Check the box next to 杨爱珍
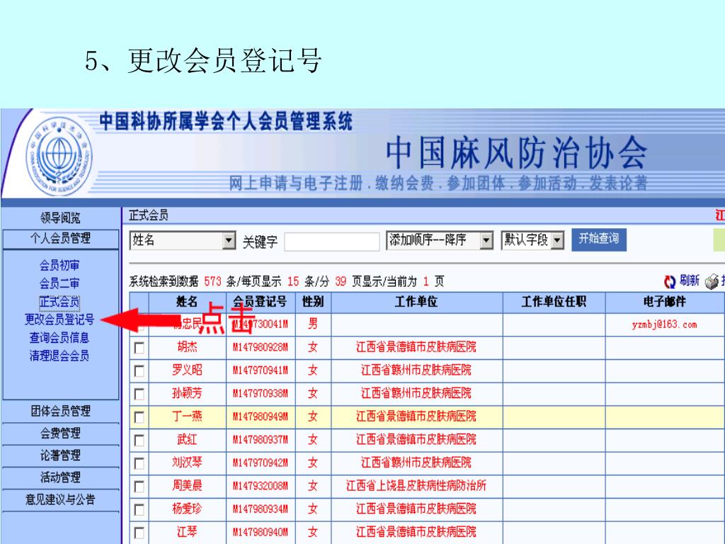Viewport: 725px width, 544px height. (139, 509)
